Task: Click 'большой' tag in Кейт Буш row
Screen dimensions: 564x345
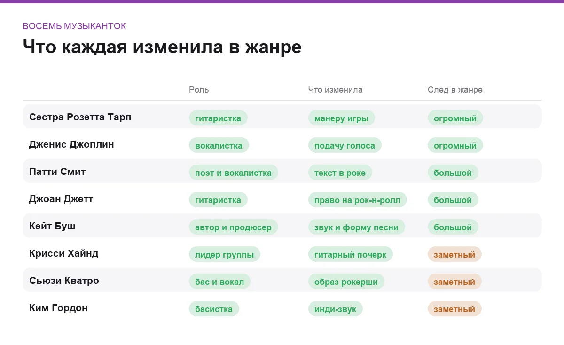Action: (x=453, y=227)
